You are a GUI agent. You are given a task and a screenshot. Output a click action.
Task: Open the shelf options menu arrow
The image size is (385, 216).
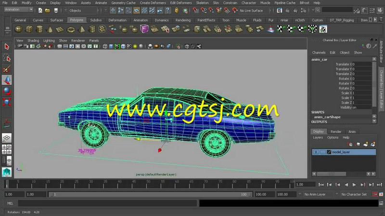click(7, 32)
